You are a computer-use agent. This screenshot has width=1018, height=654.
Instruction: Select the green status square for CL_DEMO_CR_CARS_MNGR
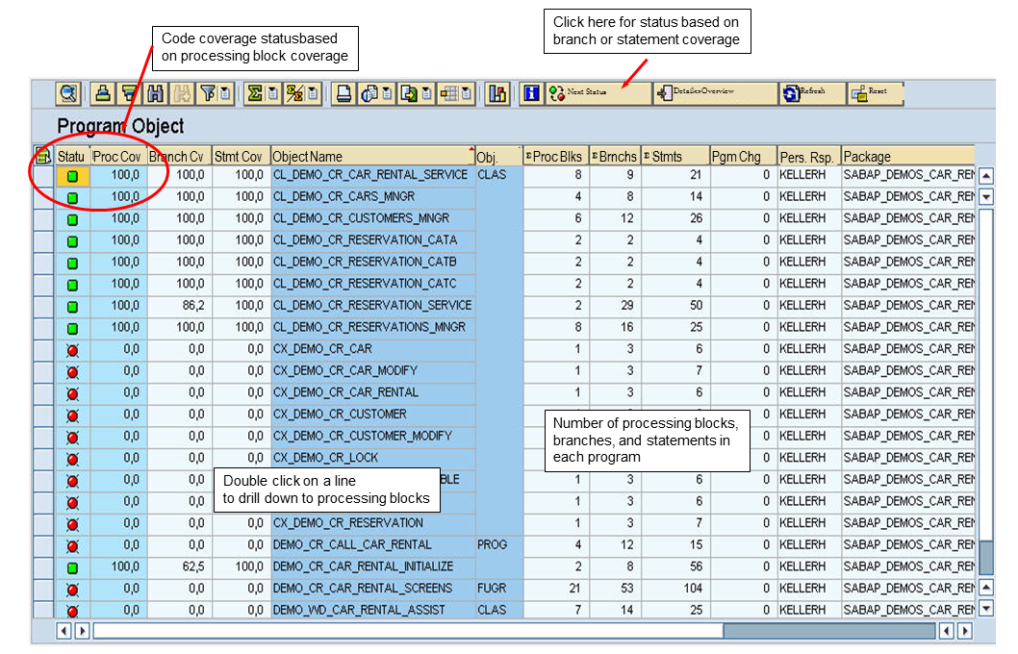pyautogui.click(x=71, y=197)
